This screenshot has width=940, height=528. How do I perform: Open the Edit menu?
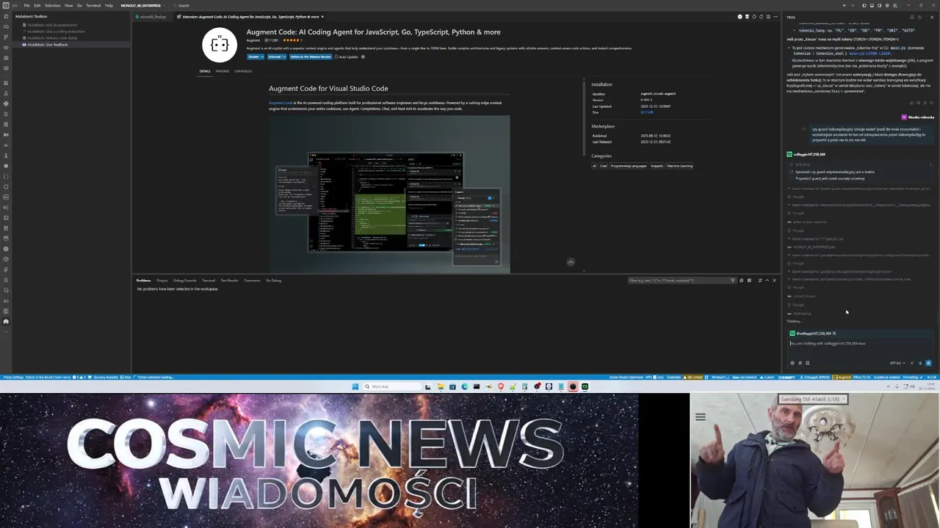pyautogui.click(x=37, y=5)
